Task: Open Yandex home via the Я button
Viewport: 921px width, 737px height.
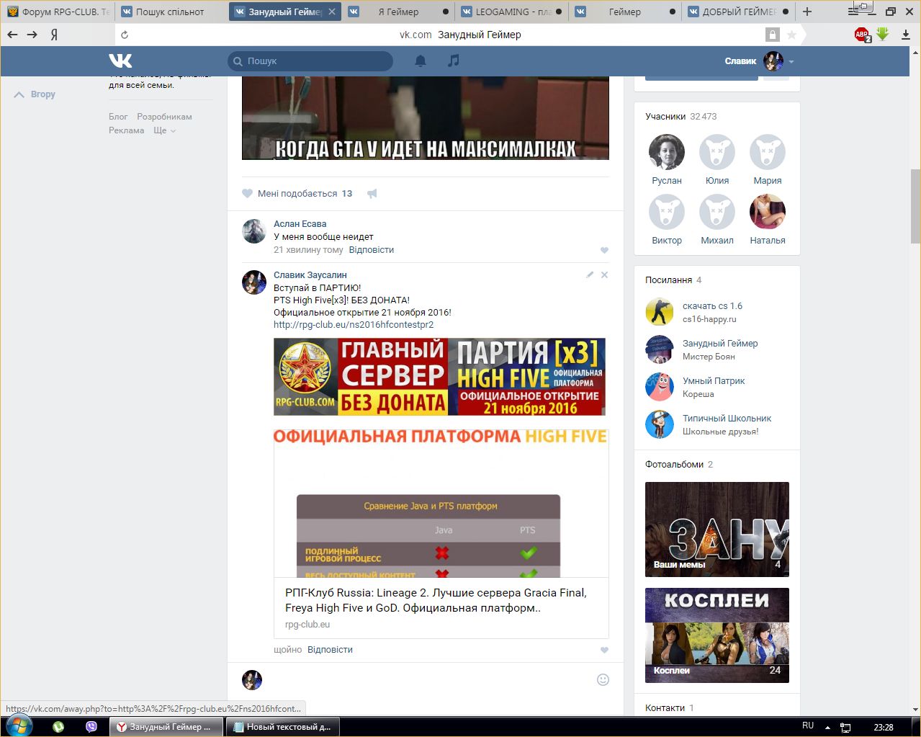Action: (x=54, y=35)
